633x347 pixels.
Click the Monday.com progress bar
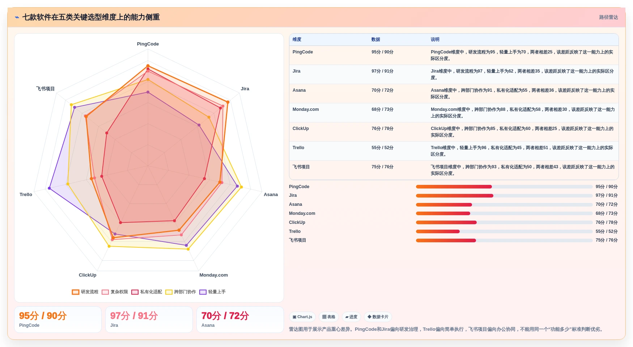504,213
